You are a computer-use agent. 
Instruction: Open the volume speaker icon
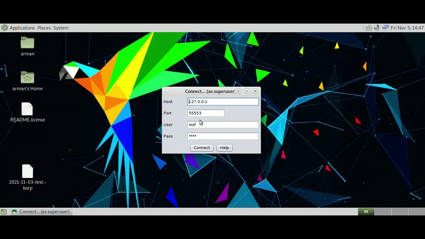tap(377, 28)
